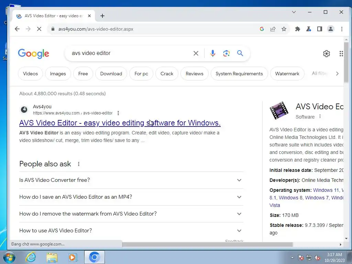This screenshot has width=352, height=264.
Task: Click the avs4you.com URL under Avs4you
Action: click(73, 113)
